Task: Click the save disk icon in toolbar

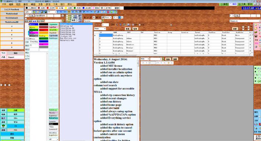Action: click(46, 12)
